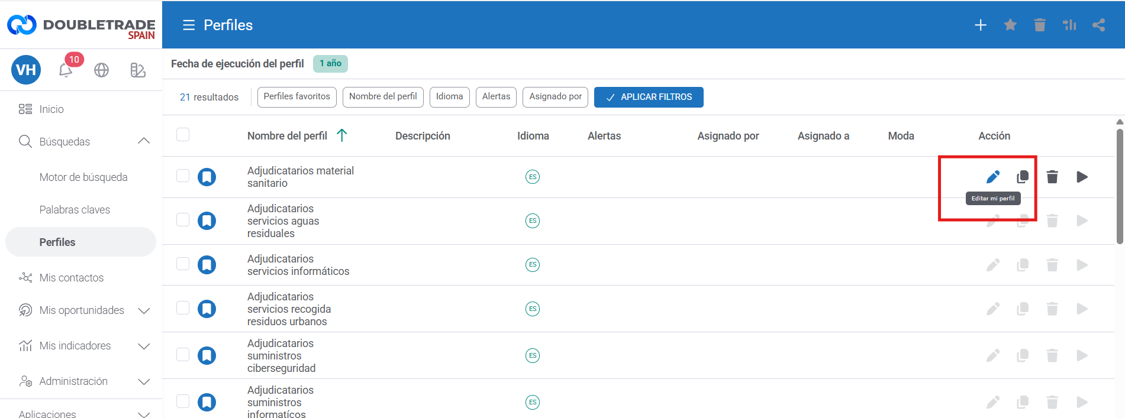The image size is (1125, 418).
Task: Click the table vertical scrollbar
Action: (x=1120, y=186)
